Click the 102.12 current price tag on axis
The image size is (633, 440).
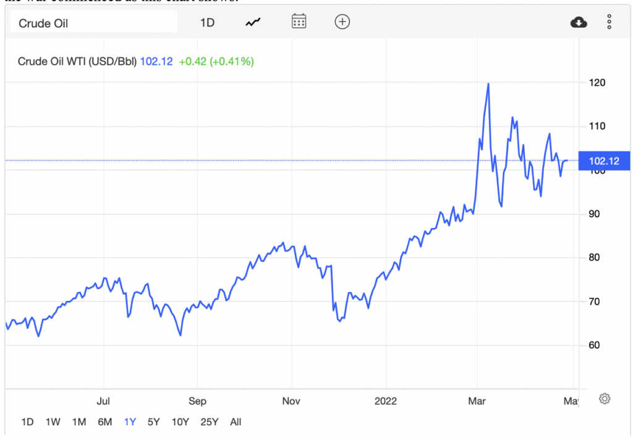[x=604, y=161]
